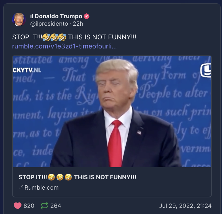Click the 22h relative timestamp
222x214 pixels.
[78, 24]
